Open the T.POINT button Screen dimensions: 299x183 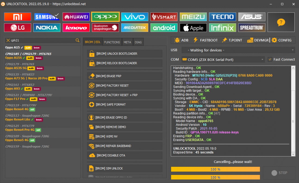[x=232, y=40]
